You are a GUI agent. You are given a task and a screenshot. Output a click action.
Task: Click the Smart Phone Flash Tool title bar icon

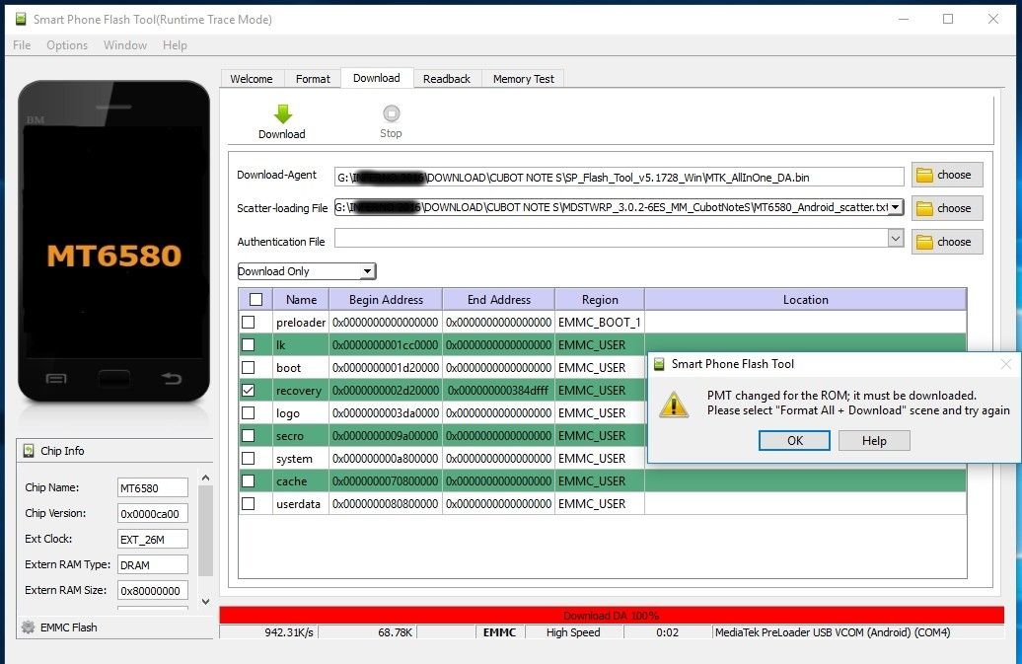[21, 19]
